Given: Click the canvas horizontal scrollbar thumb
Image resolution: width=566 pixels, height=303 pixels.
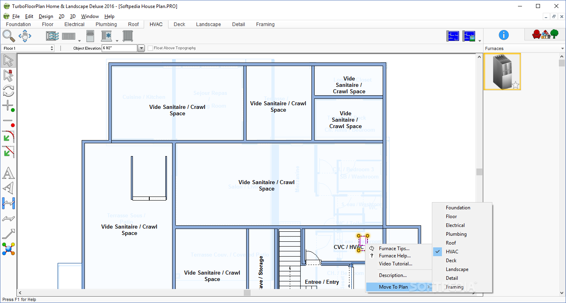Looking at the screenshot, I should pos(247,293).
